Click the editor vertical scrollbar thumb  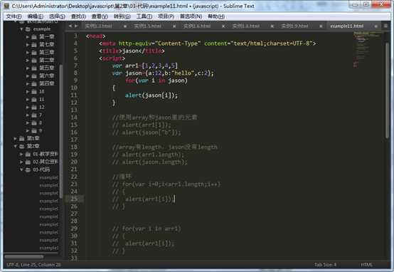point(387,90)
